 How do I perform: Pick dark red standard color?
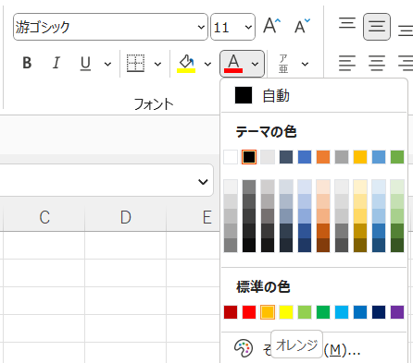231,312
